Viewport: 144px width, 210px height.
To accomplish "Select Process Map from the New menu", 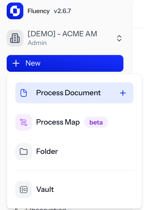I will [x=74, y=122].
